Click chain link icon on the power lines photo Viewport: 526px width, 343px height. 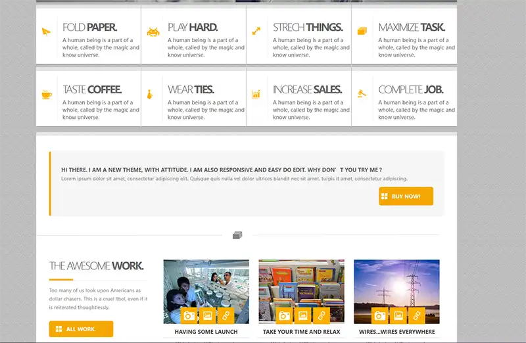click(x=416, y=315)
